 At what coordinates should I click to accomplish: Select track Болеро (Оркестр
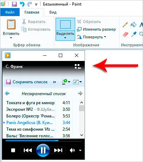30,116
